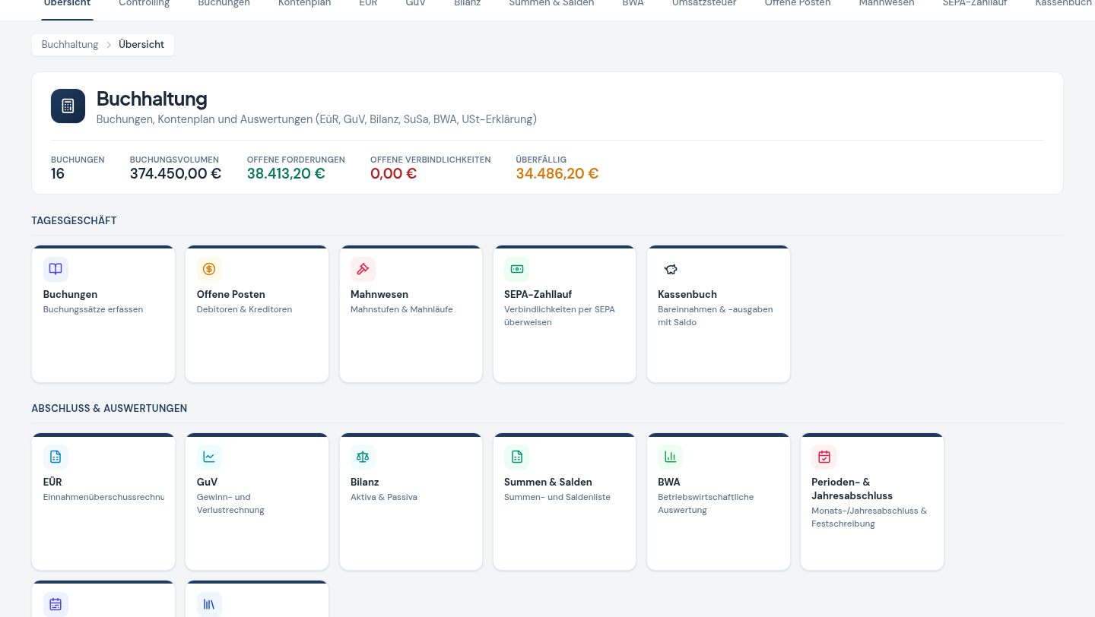Click the Übersicht breadcrumb item
Image resolution: width=1095 pixels, height=617 pixels.
pyautogui.click(x=141, y=45)
